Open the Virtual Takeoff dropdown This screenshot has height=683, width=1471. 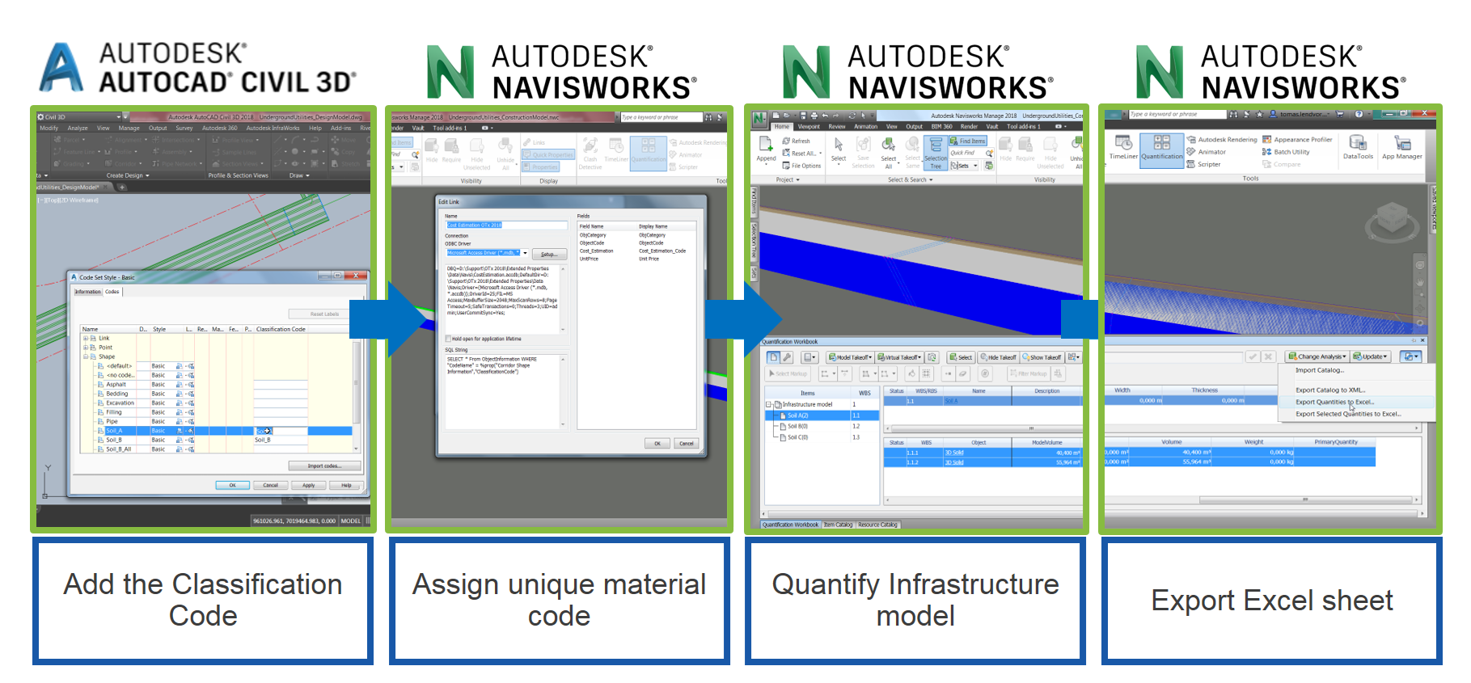899,357
